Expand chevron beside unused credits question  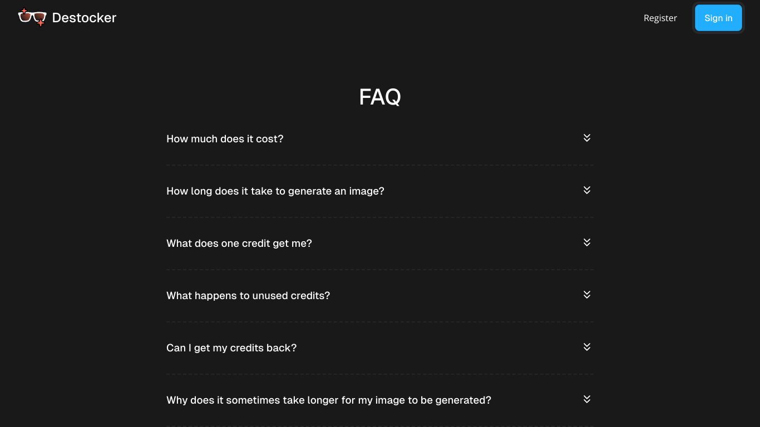(x=586, y=295)
